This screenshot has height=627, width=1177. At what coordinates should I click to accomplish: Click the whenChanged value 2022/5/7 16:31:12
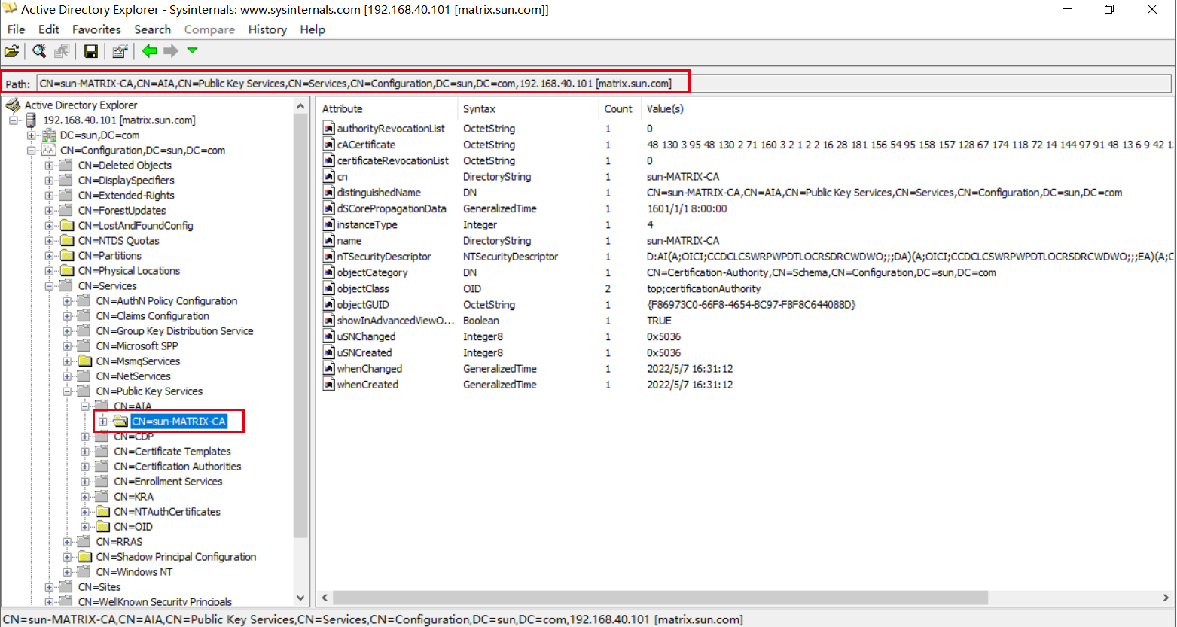tap(690, 369)
